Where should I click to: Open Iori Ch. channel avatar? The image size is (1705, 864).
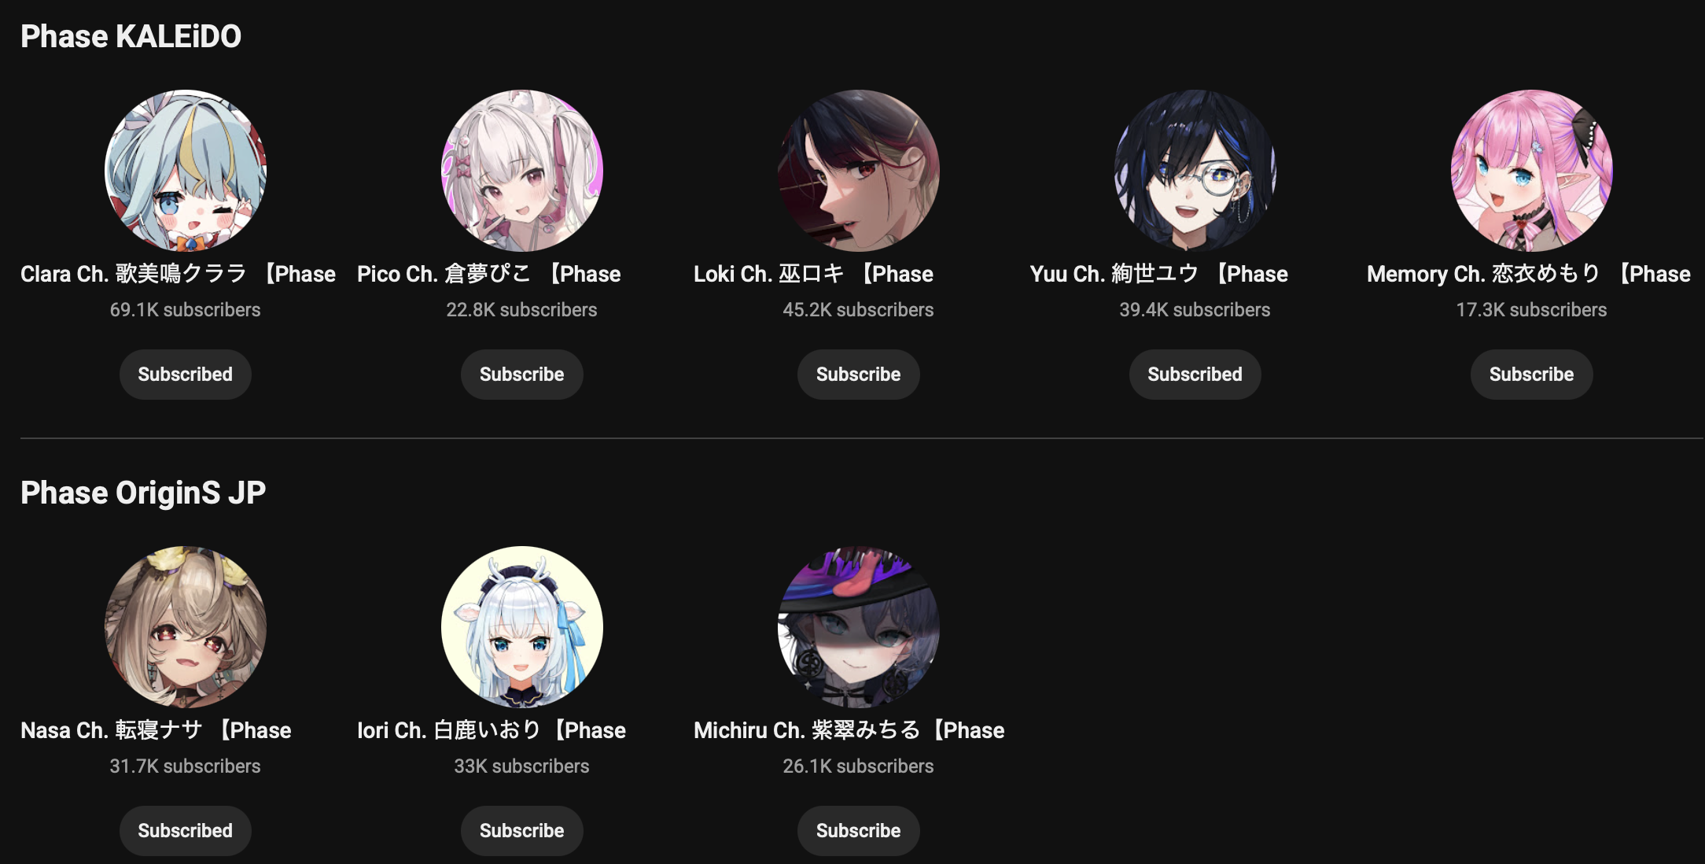(522, 627)
